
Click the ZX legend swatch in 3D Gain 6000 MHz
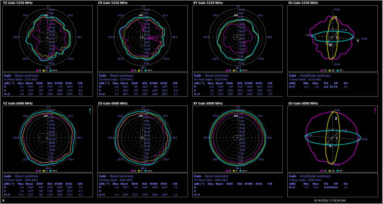(x=330, y=171)
